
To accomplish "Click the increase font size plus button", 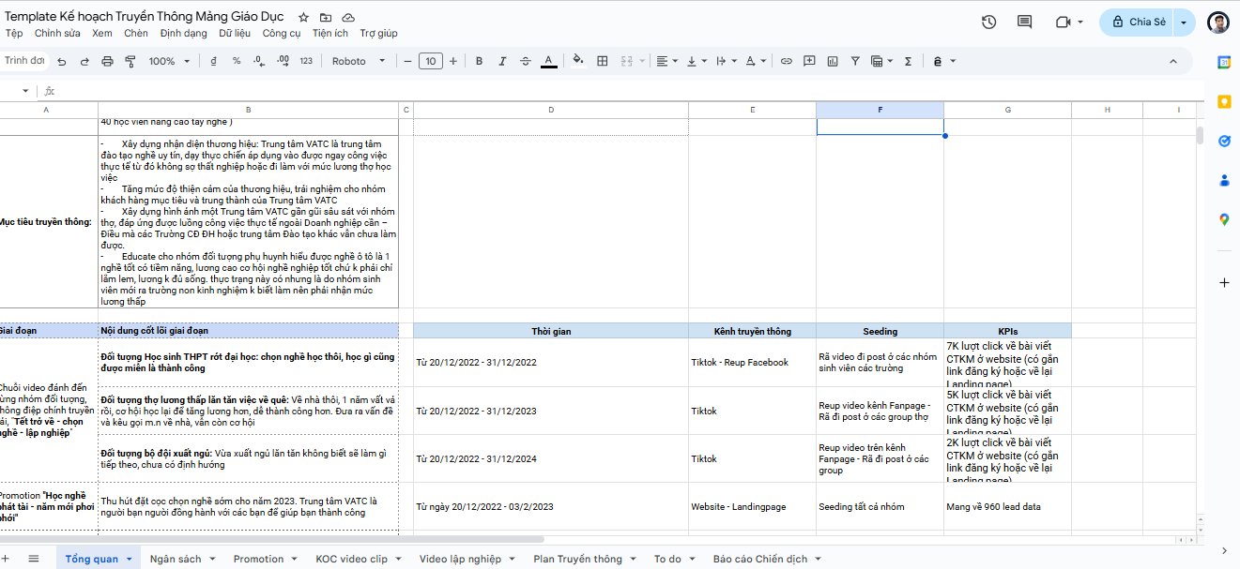I will (453, 61).
